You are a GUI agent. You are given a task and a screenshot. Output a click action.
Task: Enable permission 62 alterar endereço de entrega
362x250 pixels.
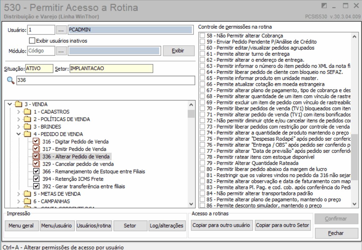tap(202, 60)
